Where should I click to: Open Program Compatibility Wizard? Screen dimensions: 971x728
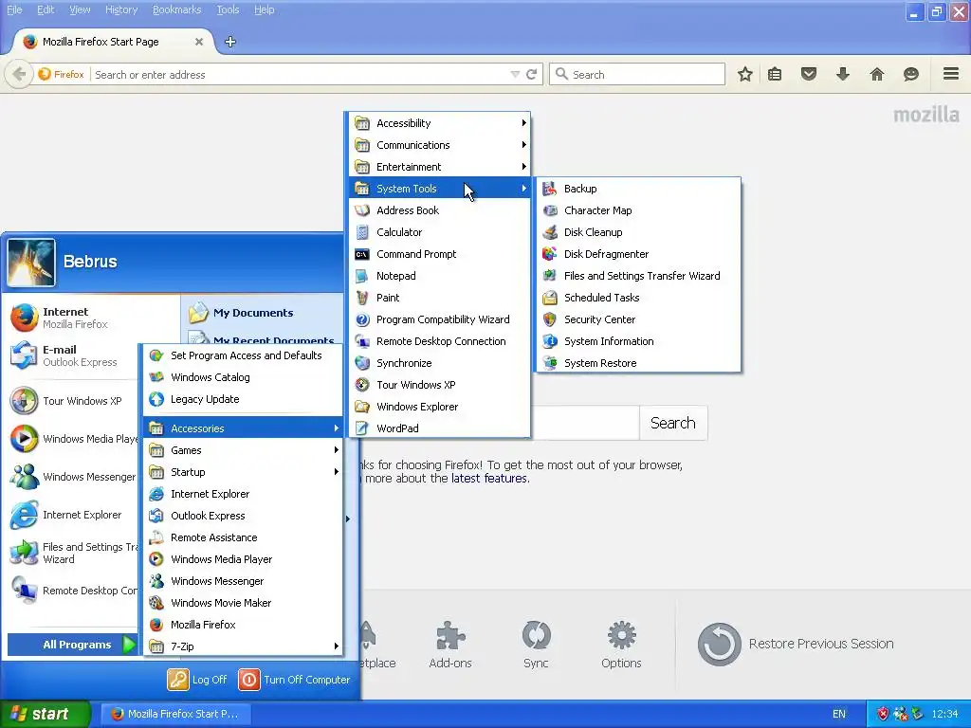tap(440, 319)
